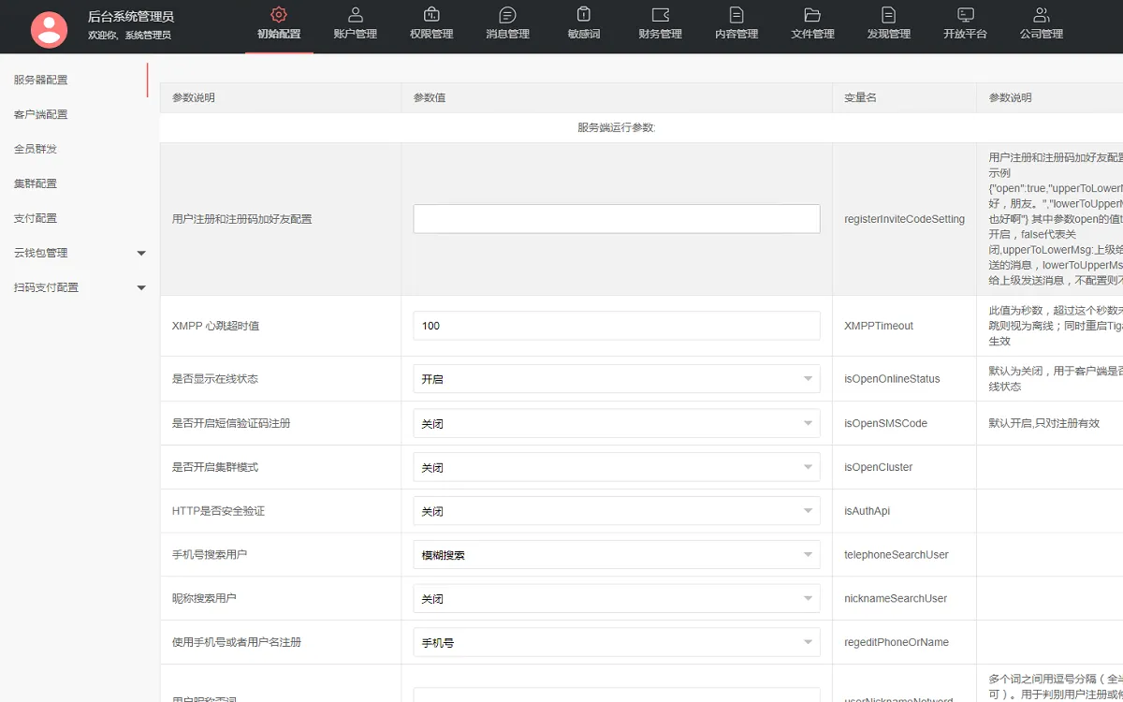Screen dimensions: 1123x702
Task: Open the 手机号搜索用户 dropdown
Action: 615,554
